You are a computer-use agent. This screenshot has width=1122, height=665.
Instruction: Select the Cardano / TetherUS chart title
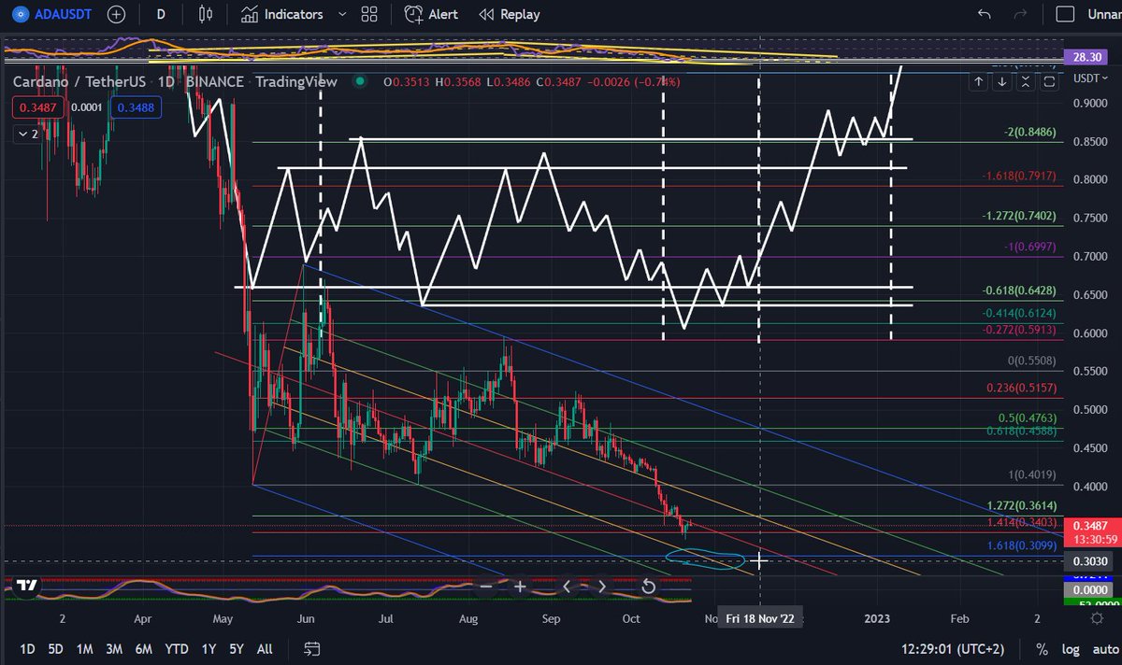(79, 82)
